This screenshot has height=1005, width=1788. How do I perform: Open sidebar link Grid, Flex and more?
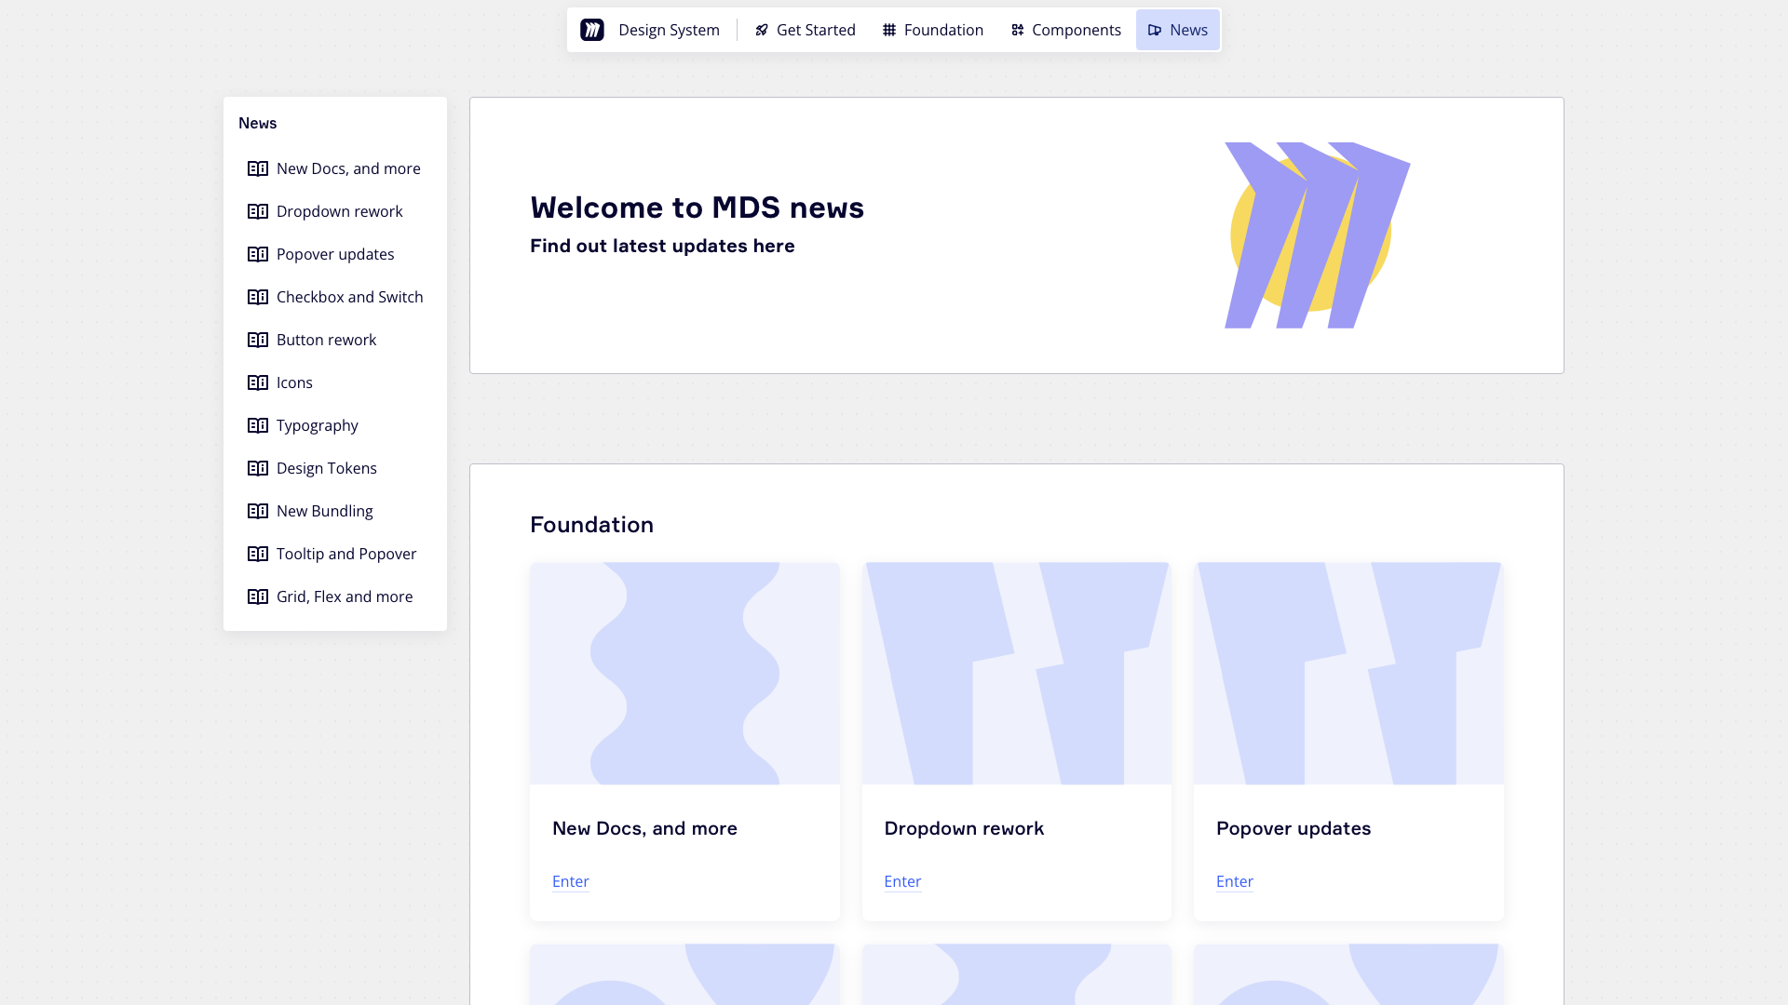click(335, 596)
